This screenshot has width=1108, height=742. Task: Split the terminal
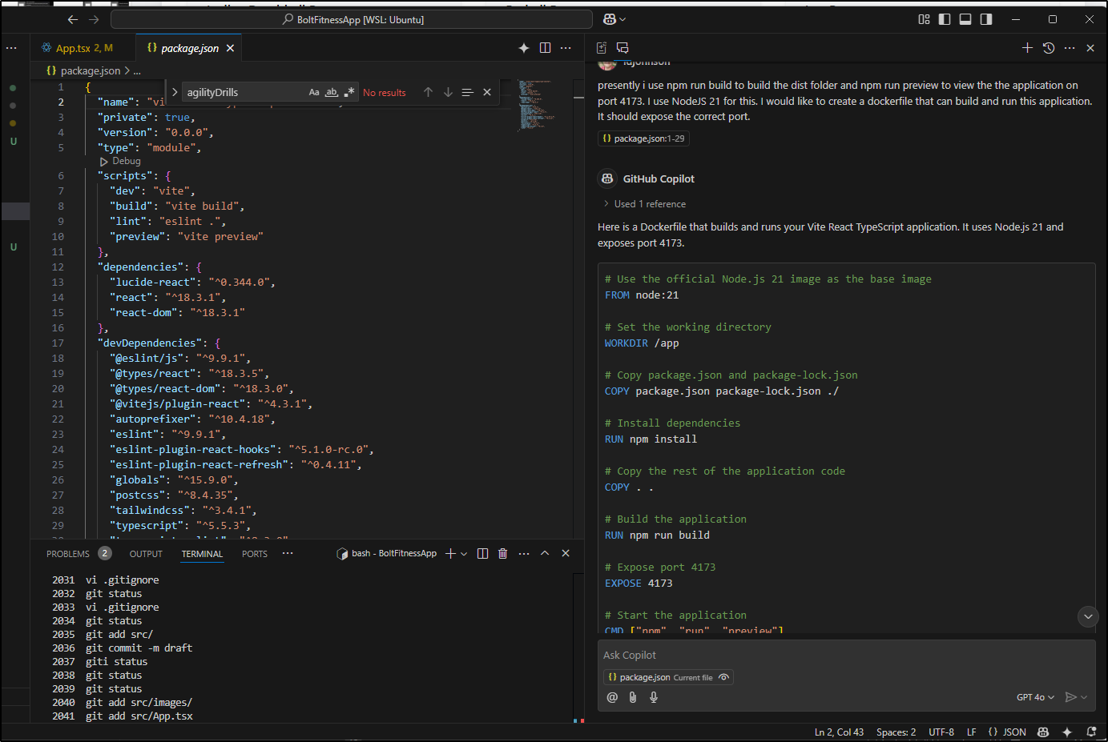tap(482, 553)
